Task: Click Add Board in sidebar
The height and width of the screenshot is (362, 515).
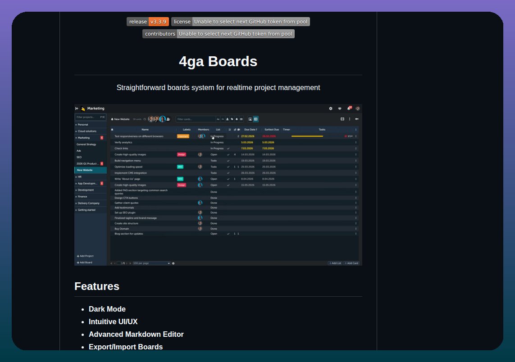Action: click(84, 262)
